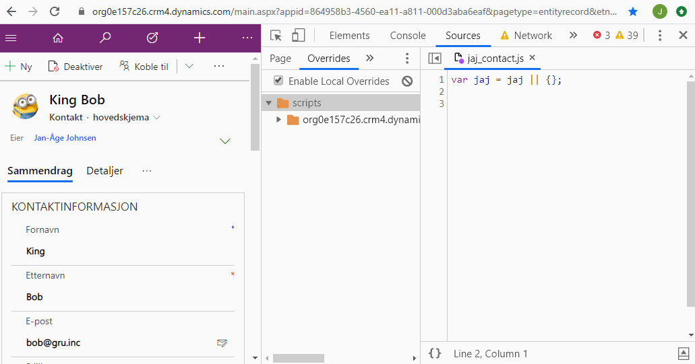Click the browser address bar URL
This screenshot has width=695, height=364.
tap(355, 11)
